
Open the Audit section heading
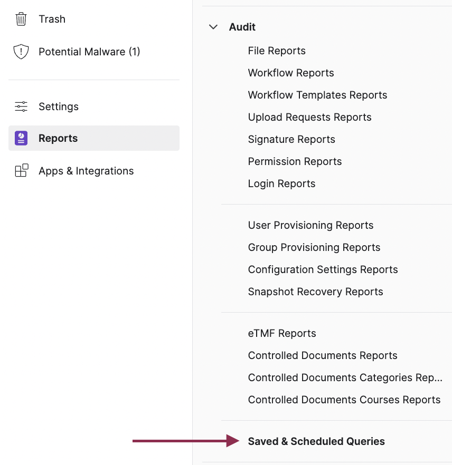(x=242, y=27)
